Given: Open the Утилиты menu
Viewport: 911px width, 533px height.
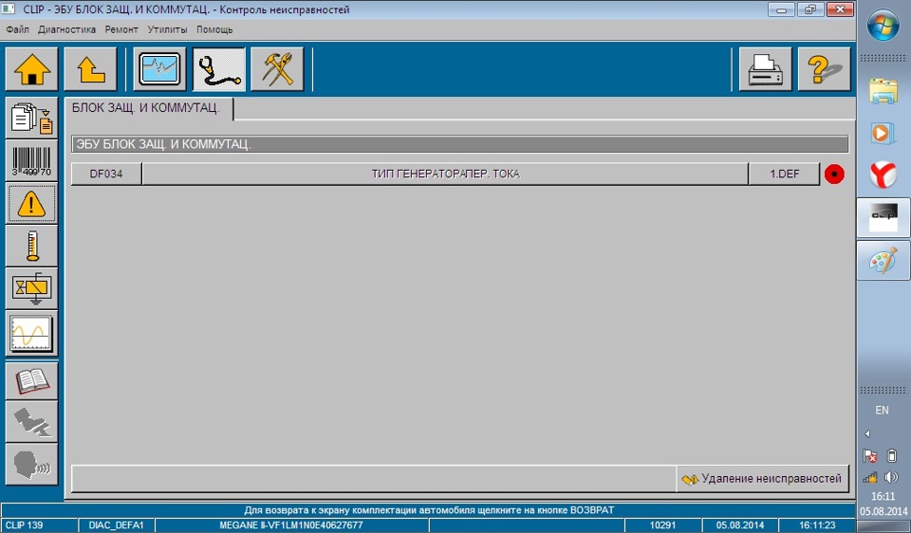Looking at the screenshot, I should coord(167,29).
